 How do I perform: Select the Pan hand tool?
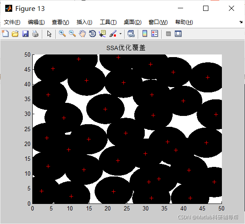(82, 34)
